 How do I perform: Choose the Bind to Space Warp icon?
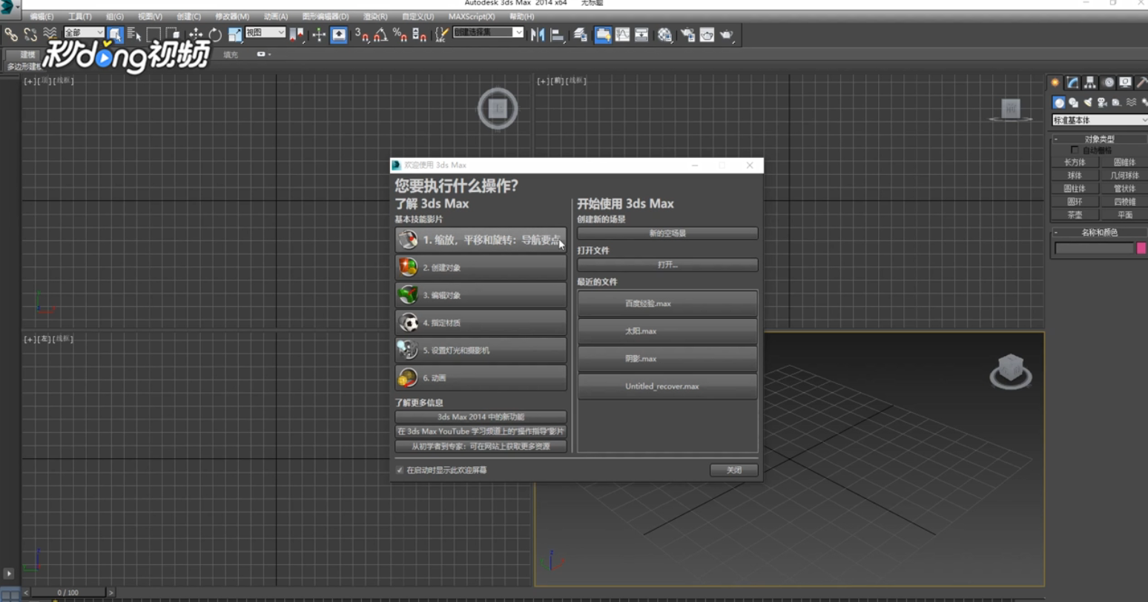tap(50, 34)
